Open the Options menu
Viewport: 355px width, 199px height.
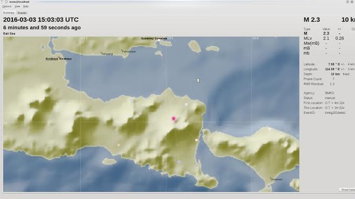tap(7, 7)
